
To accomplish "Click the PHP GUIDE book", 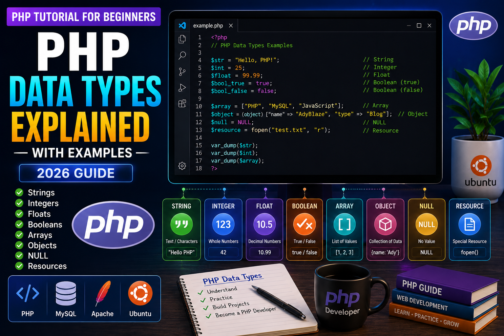I will coord(448,285).
